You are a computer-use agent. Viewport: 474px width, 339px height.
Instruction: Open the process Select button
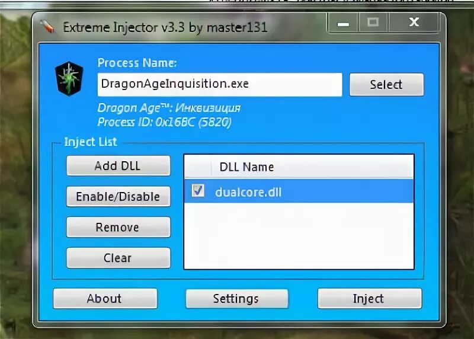coord(386,84)
